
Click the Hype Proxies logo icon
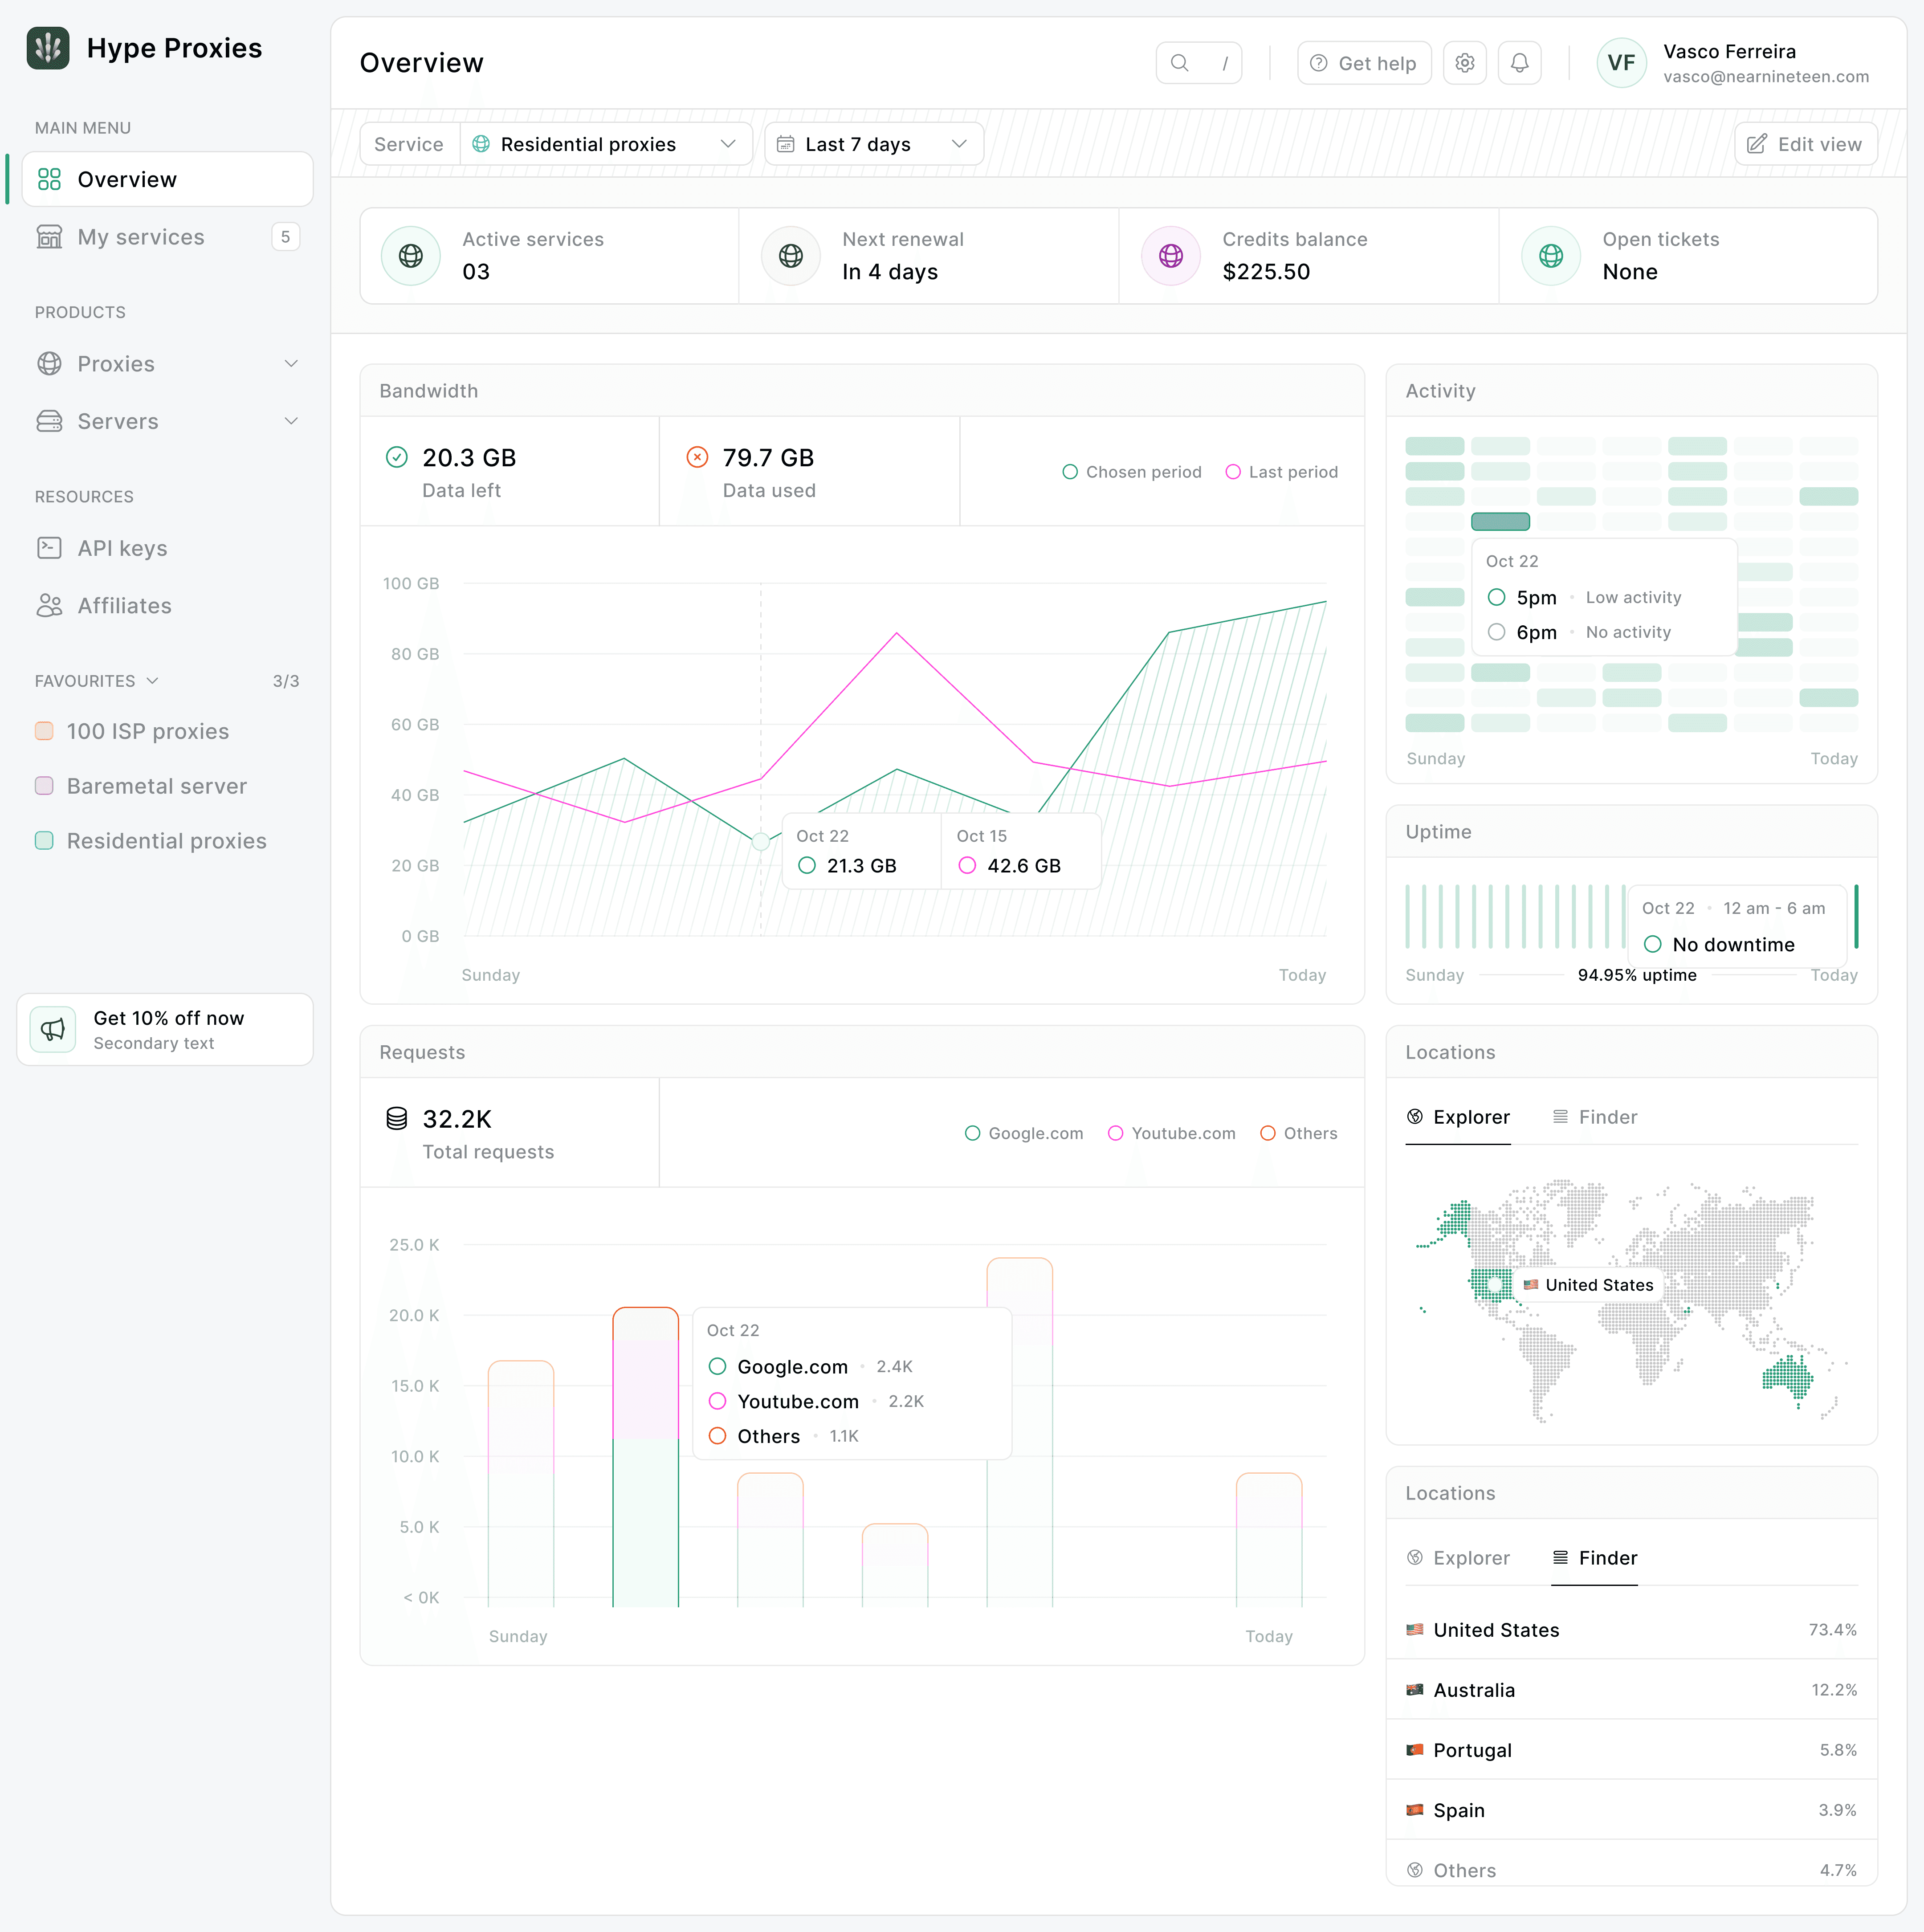point(48,48)
